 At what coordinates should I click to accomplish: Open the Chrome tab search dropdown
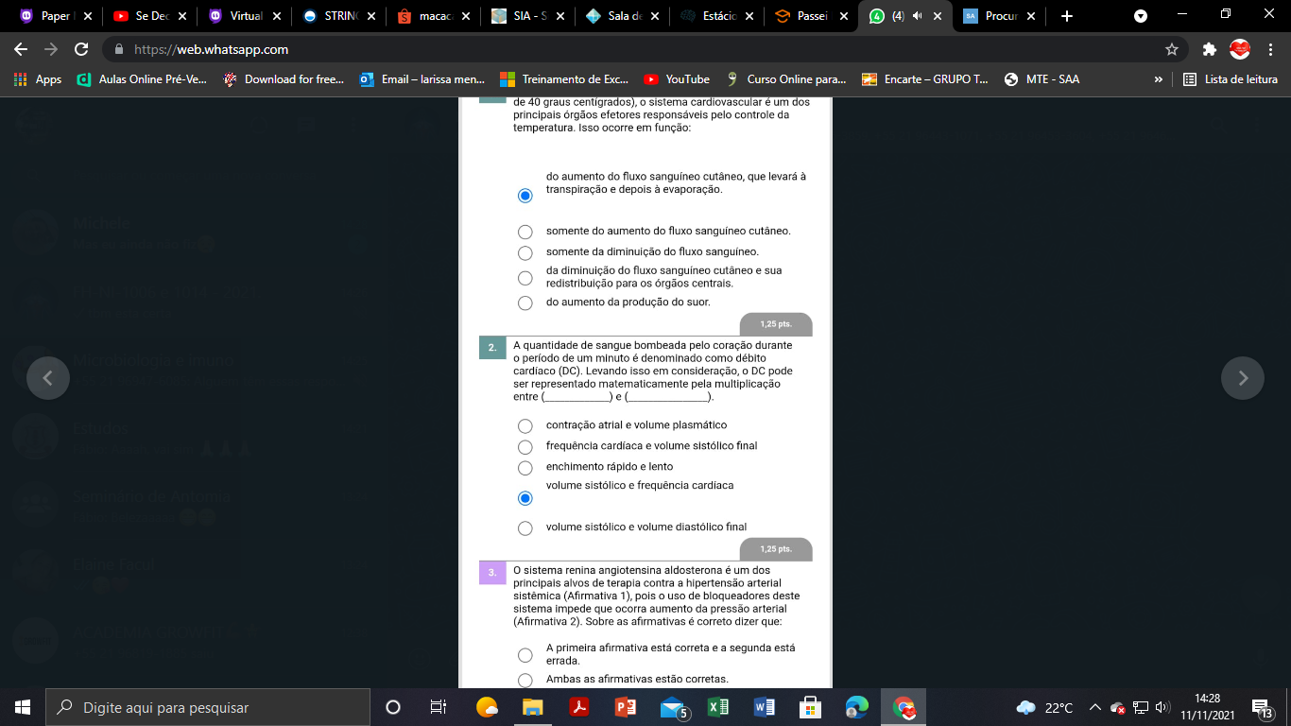1141,16
